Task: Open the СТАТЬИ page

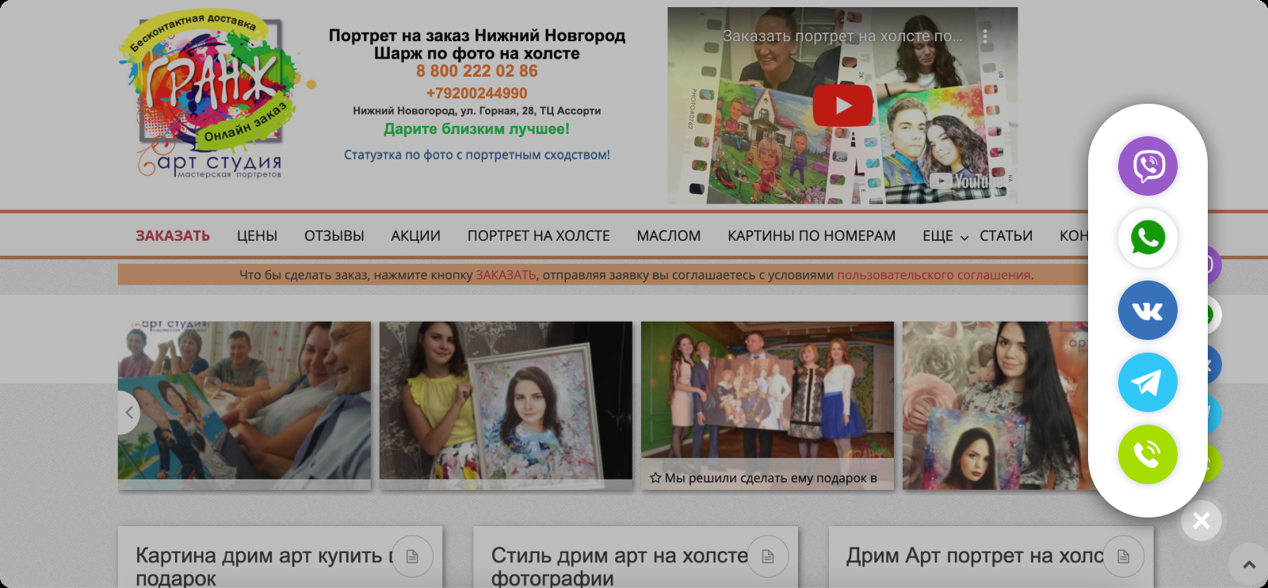Action: tap(1006, 235)
